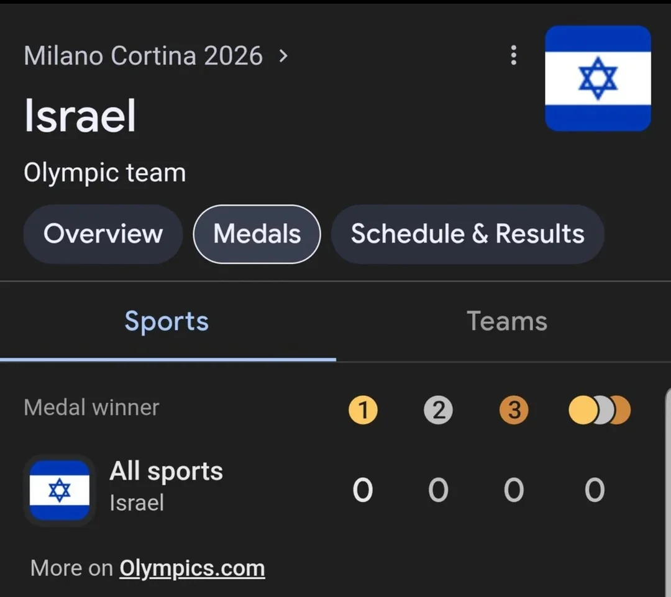Image resolution: width=671 pixels, height=597 pixels.
Task: Open the Olympics.com link
Action: pyautogui.click(x=192, y=568)
